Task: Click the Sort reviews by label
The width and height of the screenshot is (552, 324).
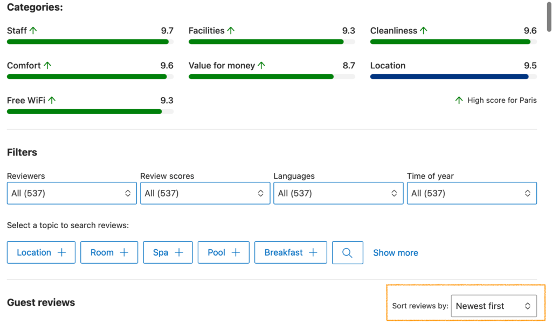Action: pyautogui.click(x=420, y=306)
